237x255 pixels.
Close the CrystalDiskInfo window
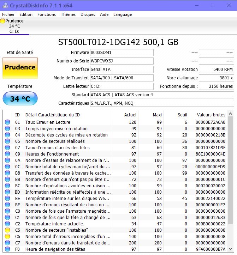pos(229,5)
